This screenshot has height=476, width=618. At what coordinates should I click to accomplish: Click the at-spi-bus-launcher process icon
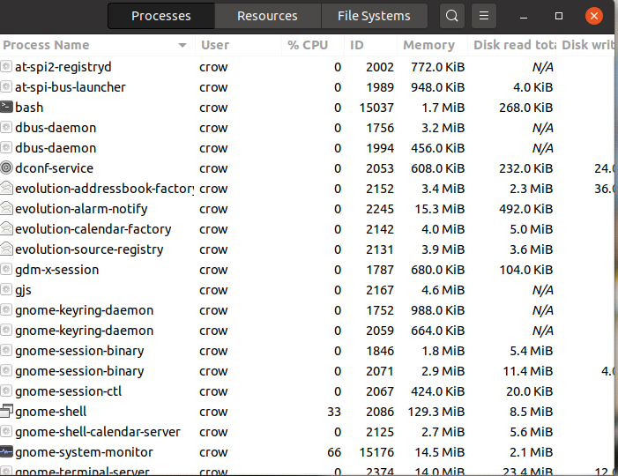(x=6, y=86)
